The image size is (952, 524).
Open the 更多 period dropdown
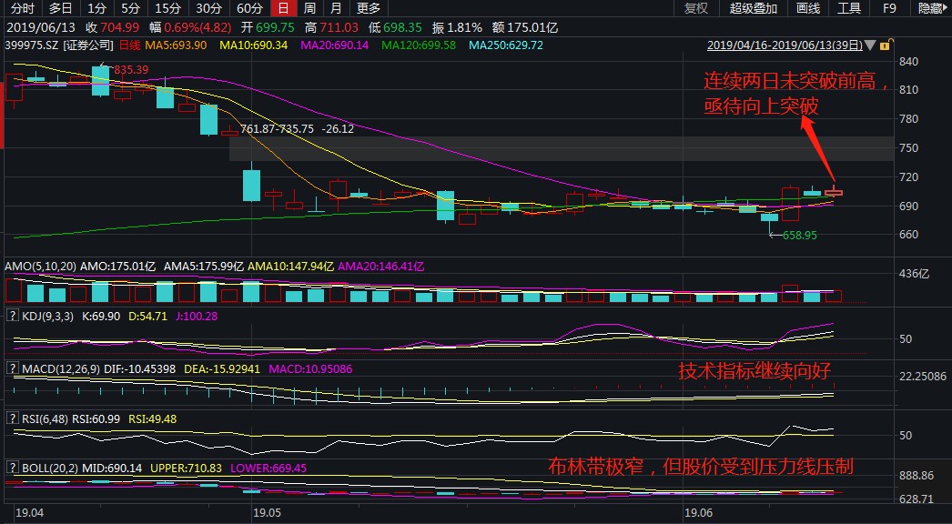click(369, 8)
